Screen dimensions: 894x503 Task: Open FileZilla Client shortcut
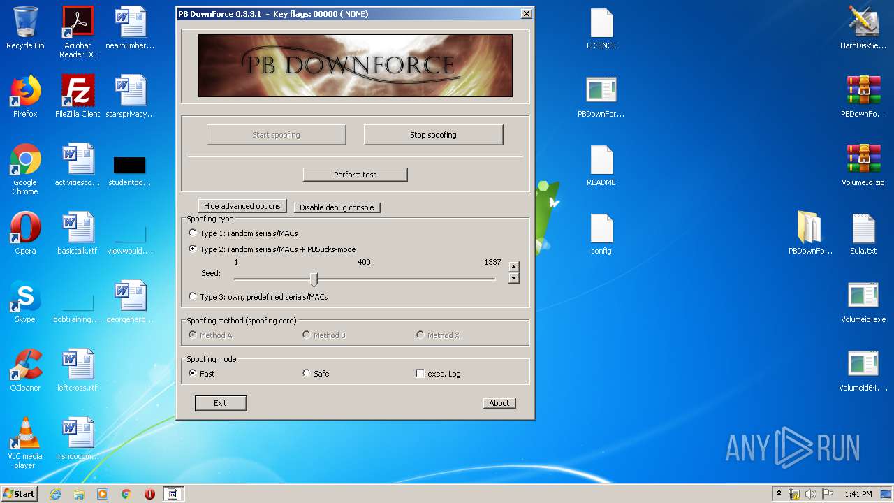[78, 96]
